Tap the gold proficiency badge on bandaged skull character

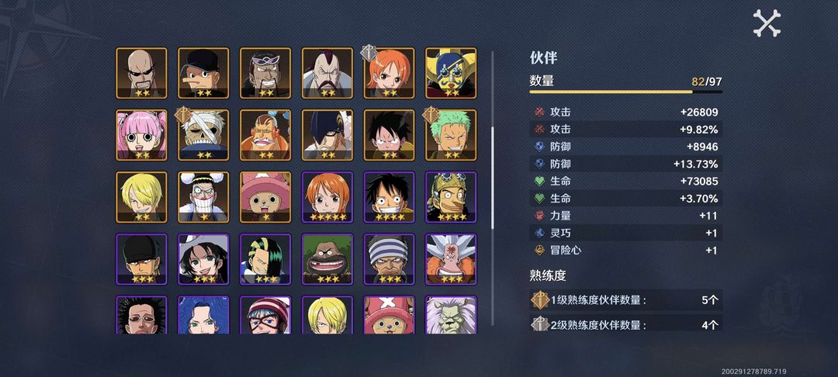pyautogui.click(x=183, y=115)
